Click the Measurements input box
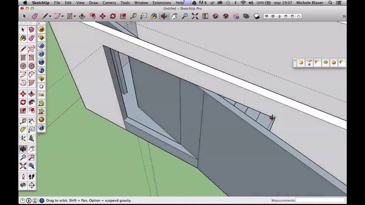Screen dimensions: 365x205 (x=321, y=200)
